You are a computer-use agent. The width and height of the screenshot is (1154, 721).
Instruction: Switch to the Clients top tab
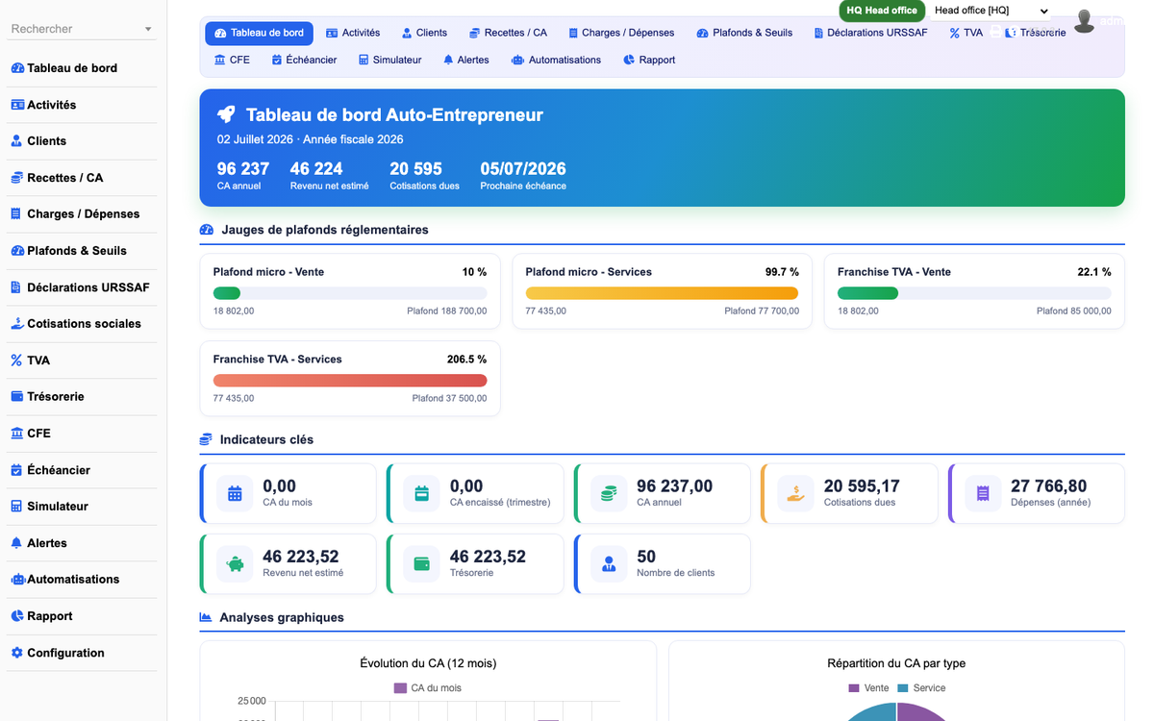[424, 33]
